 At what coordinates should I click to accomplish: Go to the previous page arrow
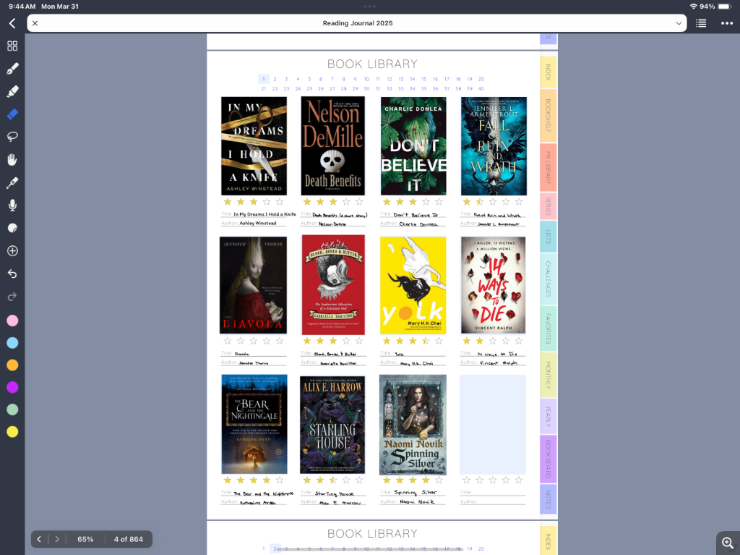click(39, 539)
